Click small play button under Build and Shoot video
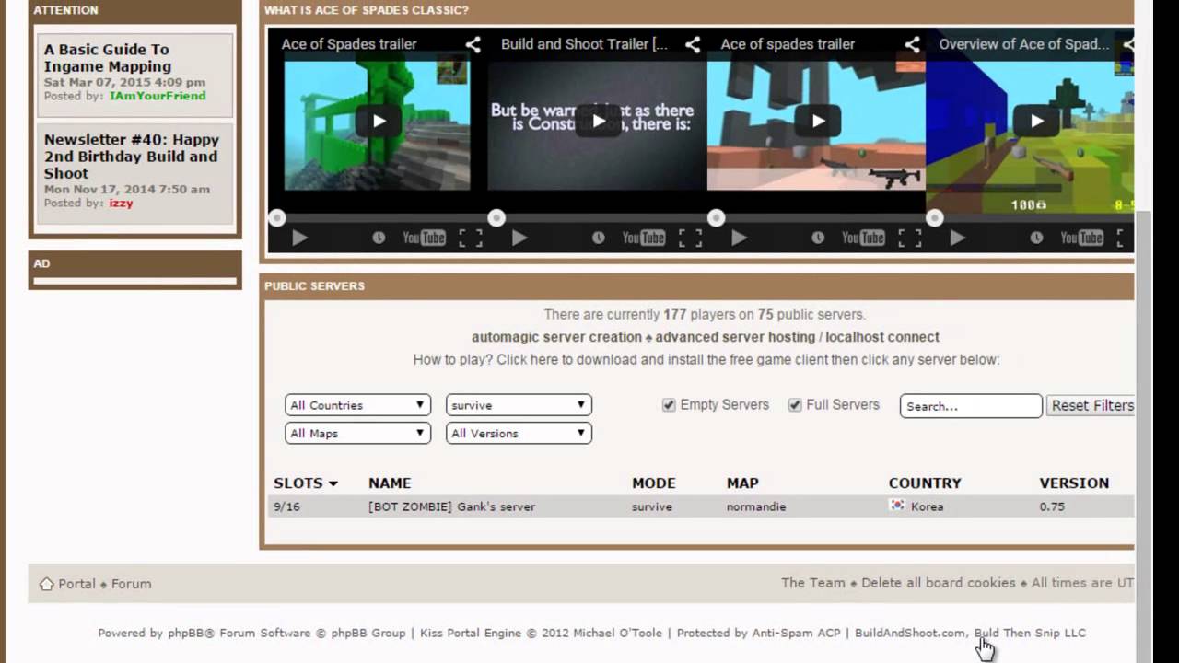1179x663 pixels. pyautogui.click(x=519, y=238)
